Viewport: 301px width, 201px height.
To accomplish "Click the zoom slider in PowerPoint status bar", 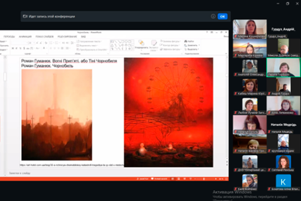I will (x=204, y=179).
